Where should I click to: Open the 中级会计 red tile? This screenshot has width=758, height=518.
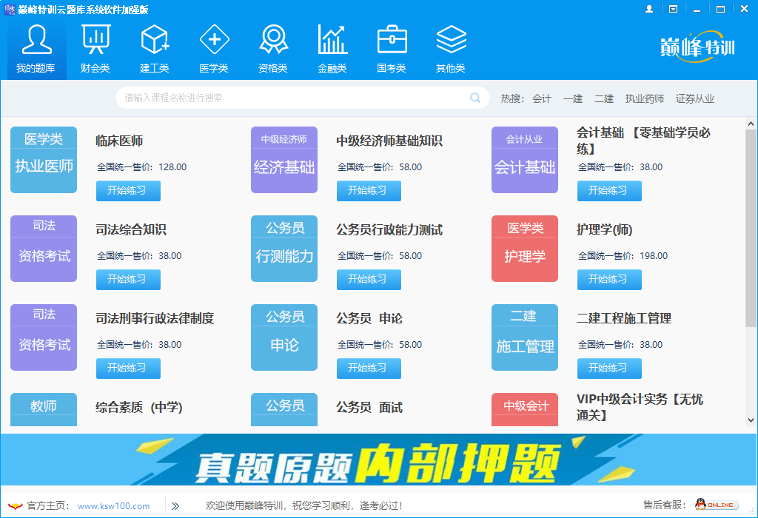tap(525, 409)
